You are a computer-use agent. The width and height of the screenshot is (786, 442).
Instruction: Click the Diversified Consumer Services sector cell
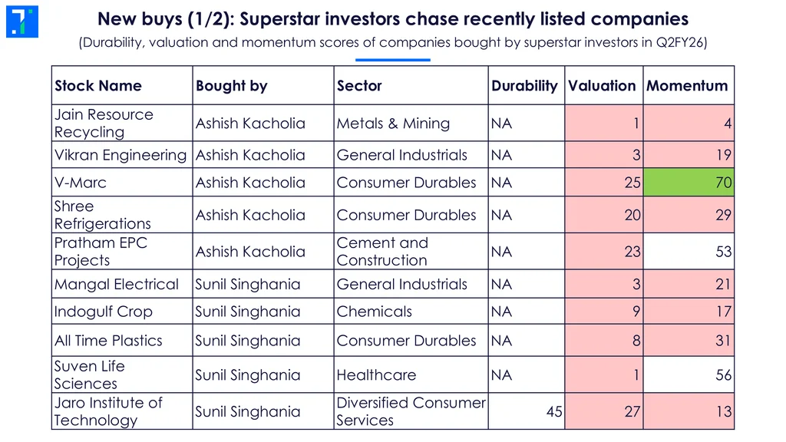click(411, 411)
